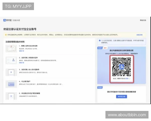Click the Alipay (支付宝) logo icon
The height and width of the screenshot is (121, 151).
(x=5, y=20)
